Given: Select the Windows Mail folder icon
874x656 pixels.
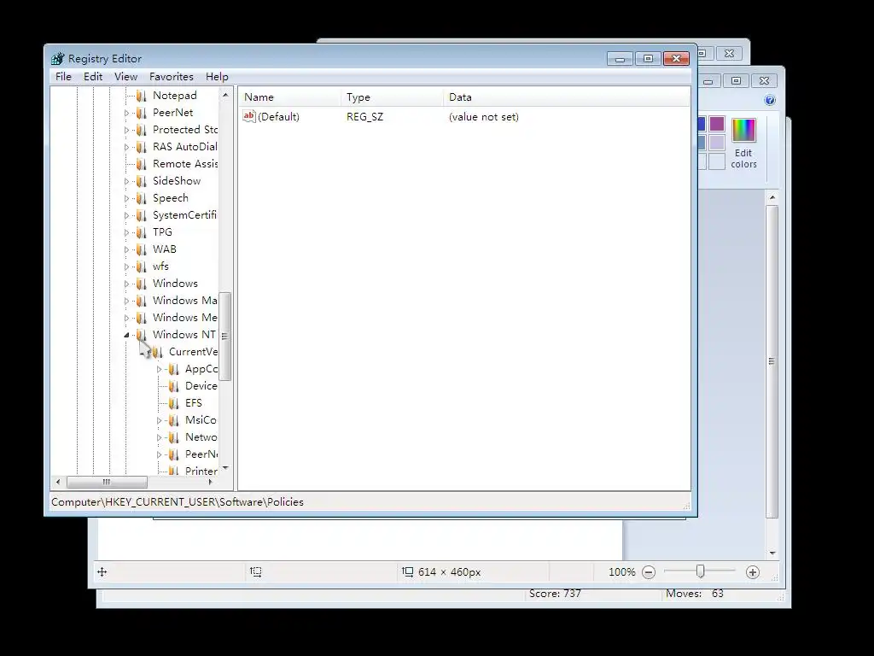Looking at the screenshot, I should click(x=142, y=301).
